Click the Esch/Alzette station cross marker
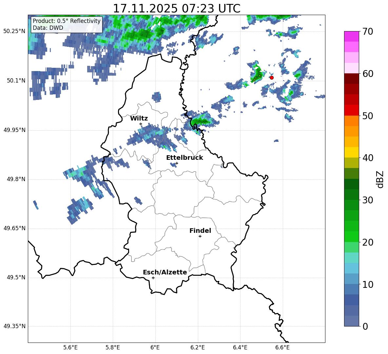Screen dimensions: 388x354 pyautogui.click(x=153, y=278)
